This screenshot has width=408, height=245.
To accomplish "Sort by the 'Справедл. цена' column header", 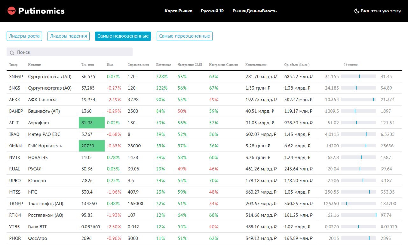I will tap(138, 65).
